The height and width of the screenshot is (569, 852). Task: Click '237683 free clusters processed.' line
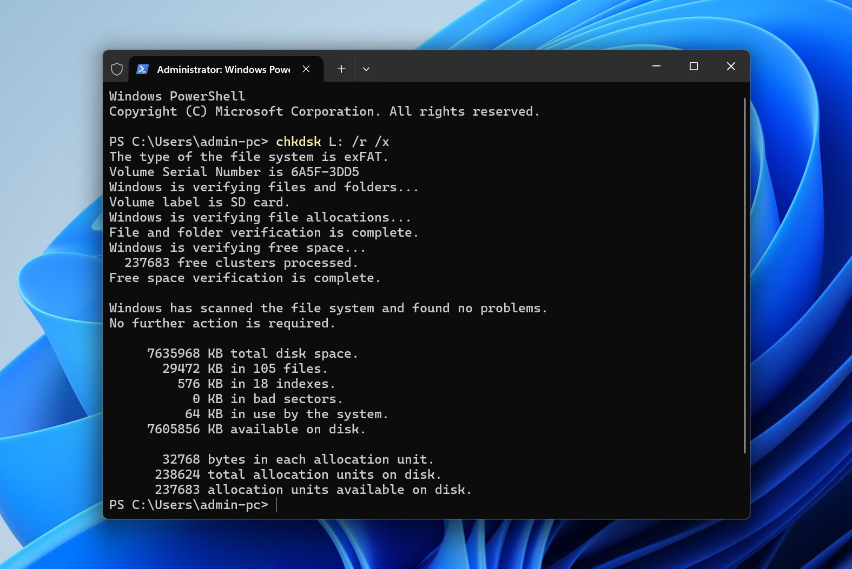241,263
